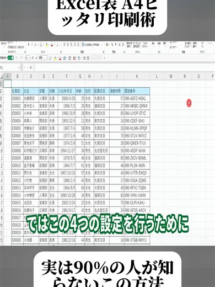Image resolution: width=215 pixels, height=287 pixels.
Task: Select column F header
Action: (x=67, y=76)
